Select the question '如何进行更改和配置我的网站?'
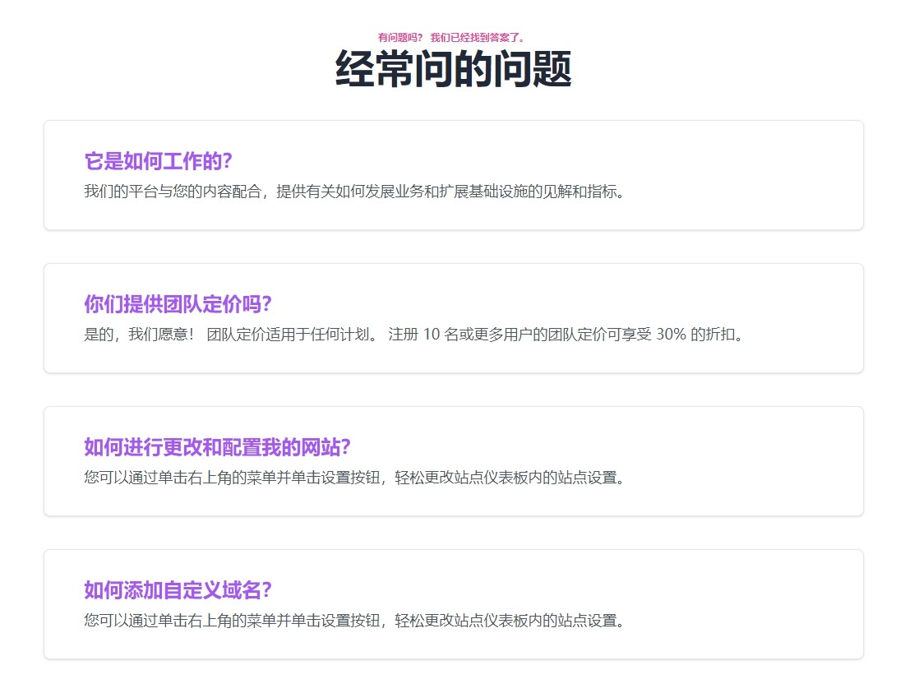905x693 pixels. point(218,447)
